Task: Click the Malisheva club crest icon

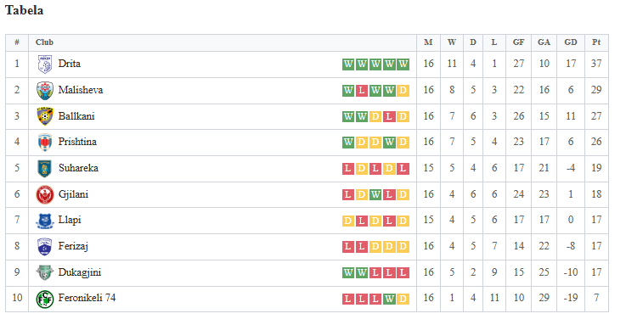Action: [x=45, y=91]
